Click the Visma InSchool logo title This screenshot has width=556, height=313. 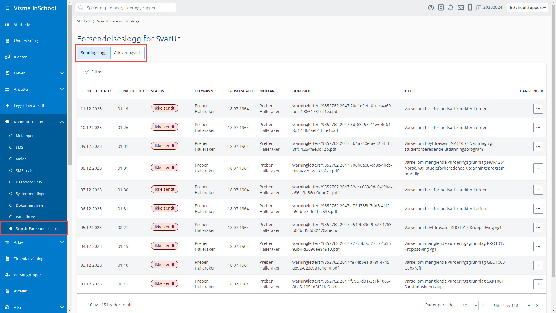[35, 8]
